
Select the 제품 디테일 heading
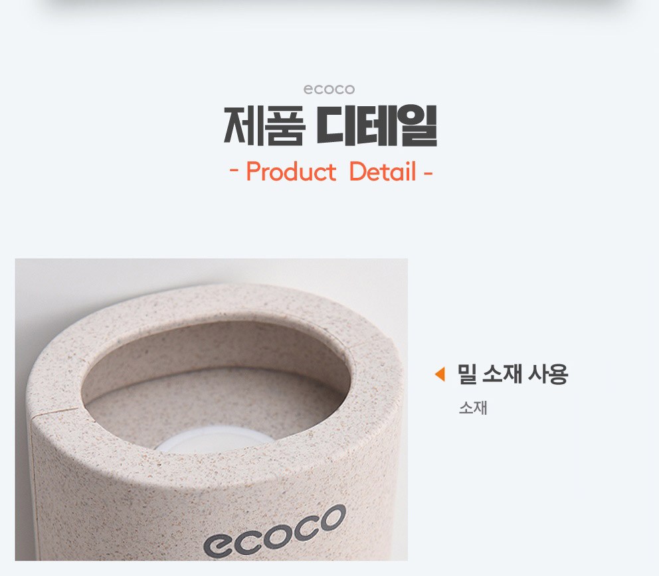coord(330,125)
